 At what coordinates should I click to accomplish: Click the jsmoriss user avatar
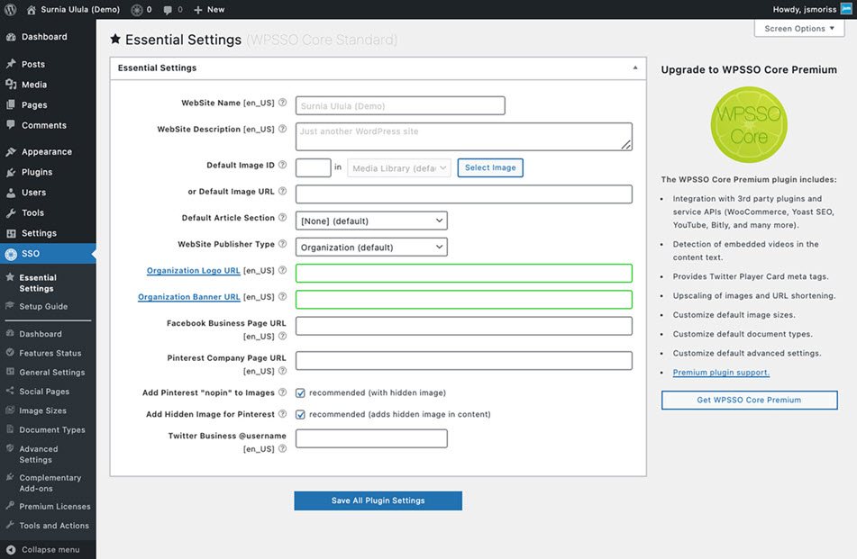click(x=846, y=9)
